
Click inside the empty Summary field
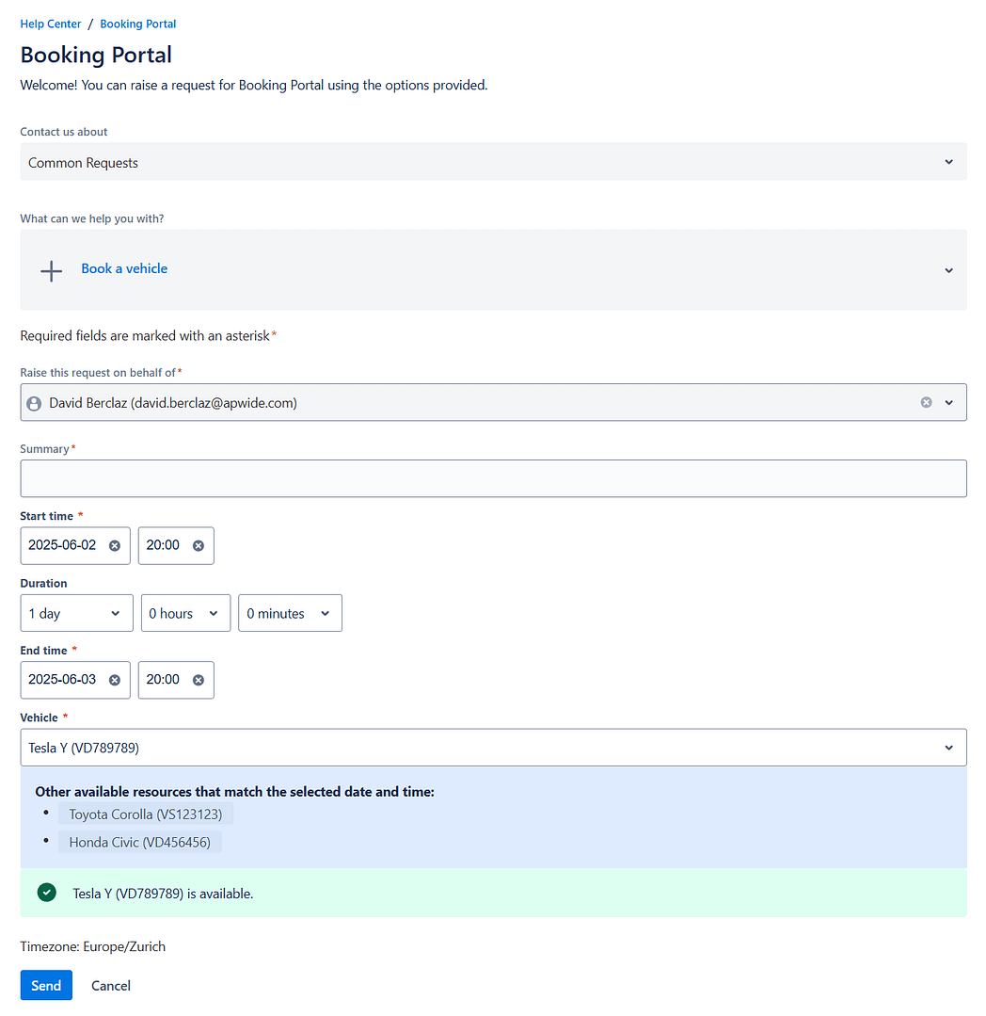click(493, 478)
